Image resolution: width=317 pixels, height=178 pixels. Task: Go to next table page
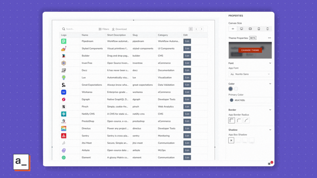[x=202, y=29]
